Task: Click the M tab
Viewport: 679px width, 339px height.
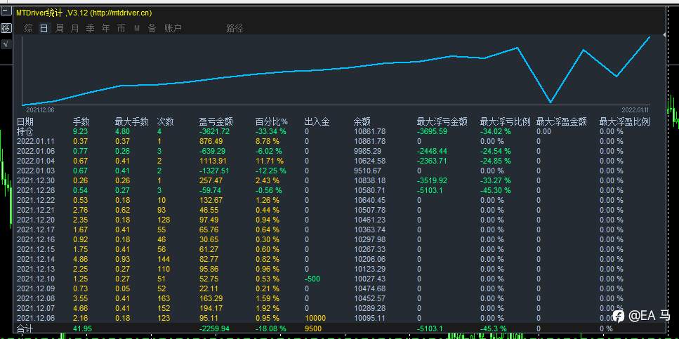Action: (137, 29)
